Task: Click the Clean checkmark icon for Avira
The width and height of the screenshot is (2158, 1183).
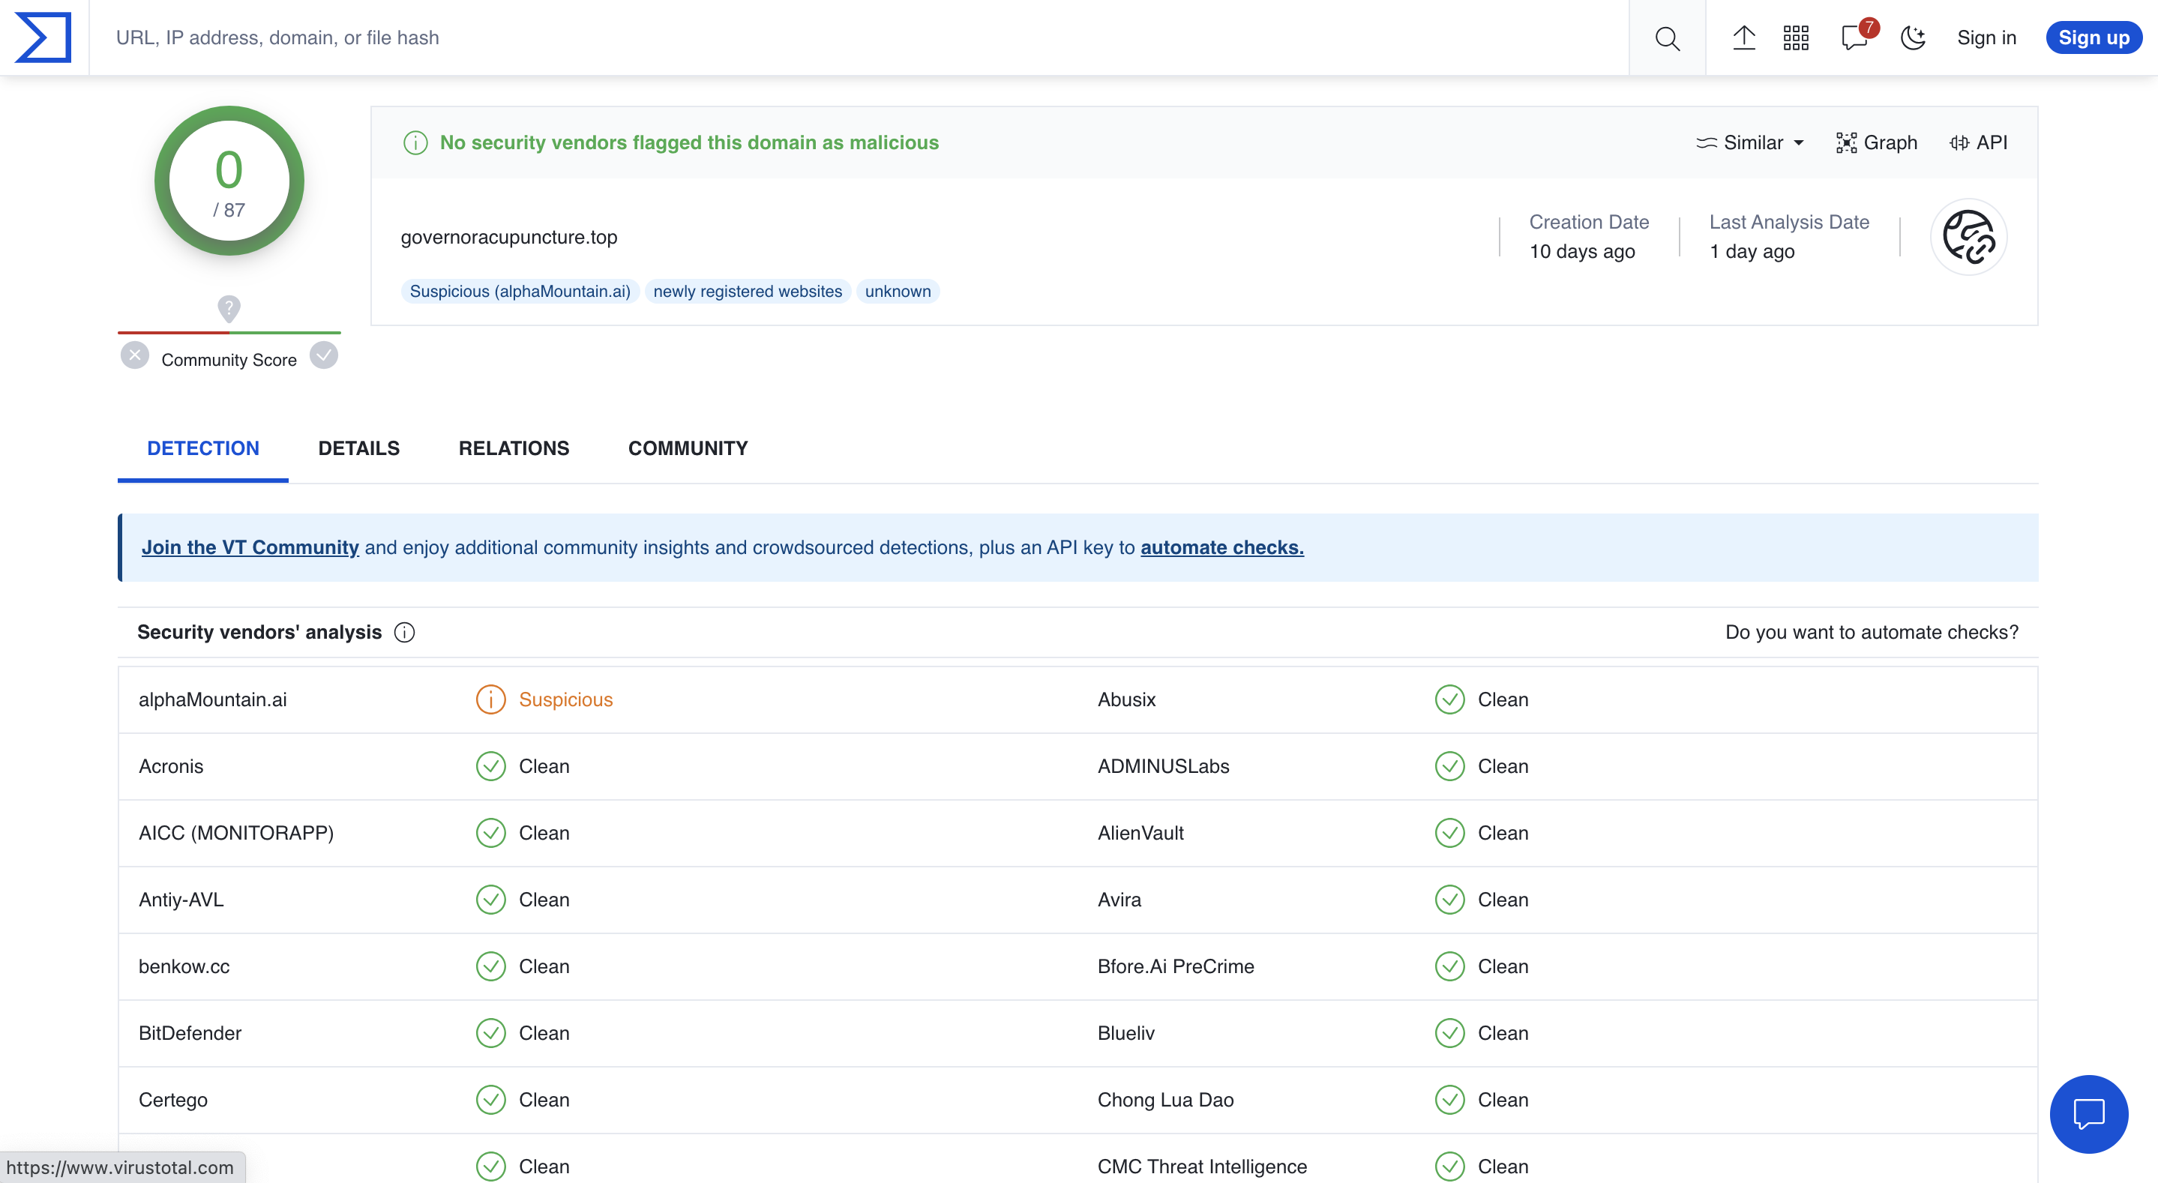Action: [1449, 900]
